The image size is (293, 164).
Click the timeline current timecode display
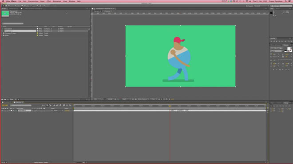click(5, 105)
